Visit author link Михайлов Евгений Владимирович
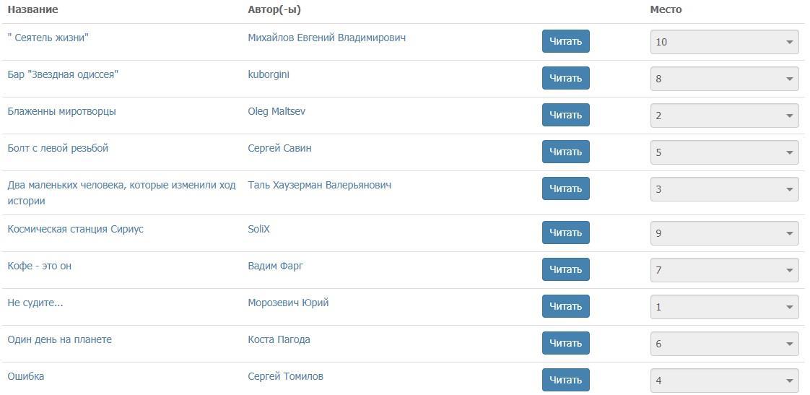The image size is (810, 395). click(x=326, y=38)
